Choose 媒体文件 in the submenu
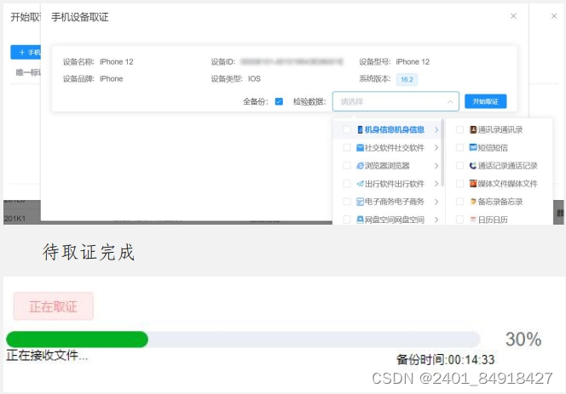 click(500, 184)
